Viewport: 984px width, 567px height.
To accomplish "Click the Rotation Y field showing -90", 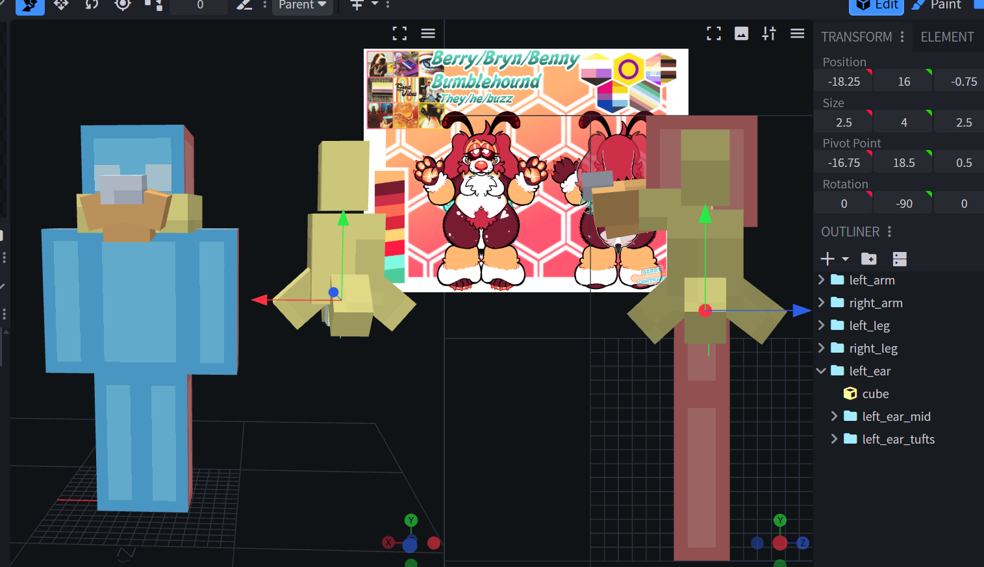I will 903,204.
